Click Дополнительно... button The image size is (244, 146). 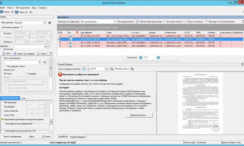(139, 115)
